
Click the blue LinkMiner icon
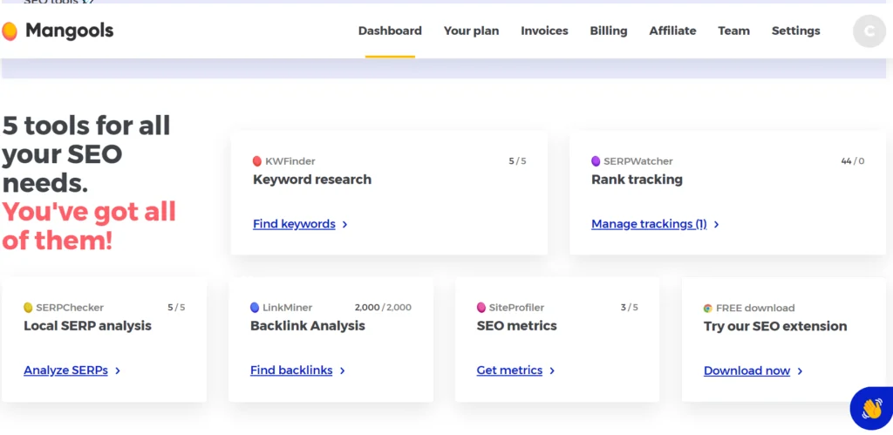coord(255,308)
